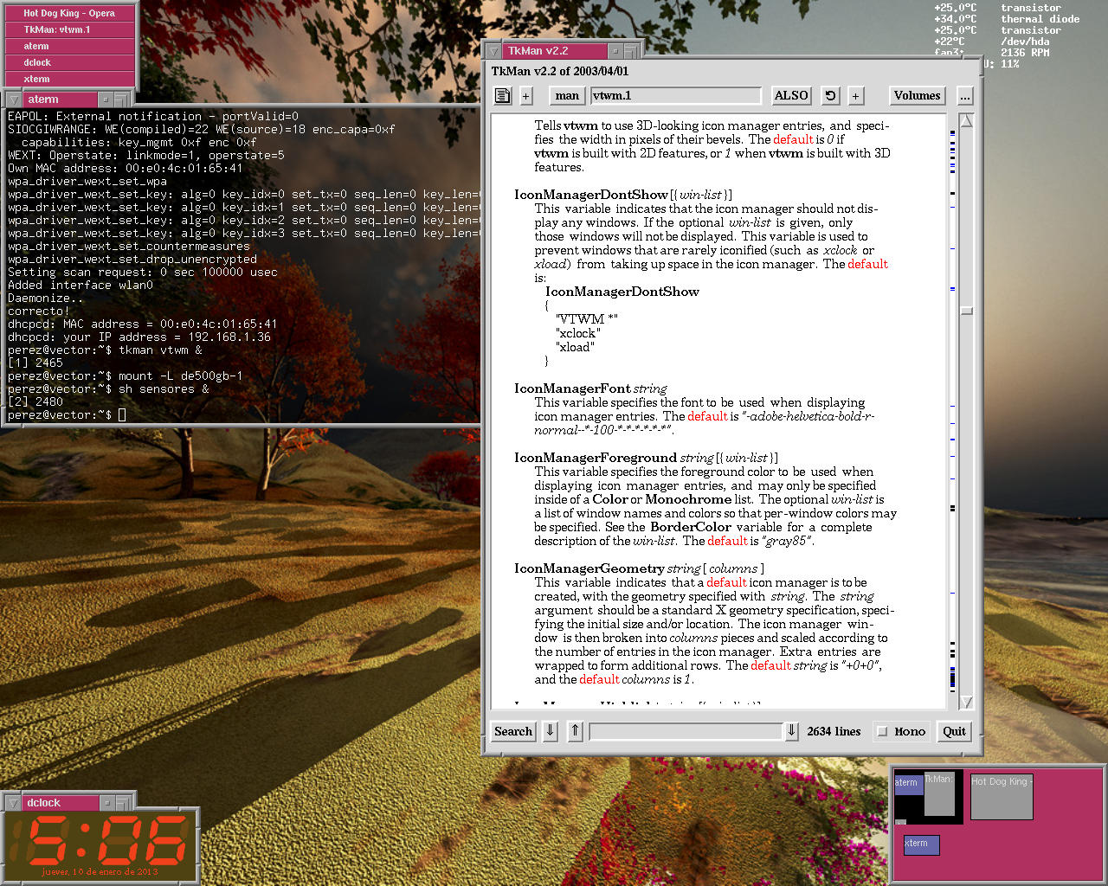The width and height of the screenshot is (1108, 886).
Task: Click the '2136 RPM' sensor reading
Action: (x=1025, y=53)
